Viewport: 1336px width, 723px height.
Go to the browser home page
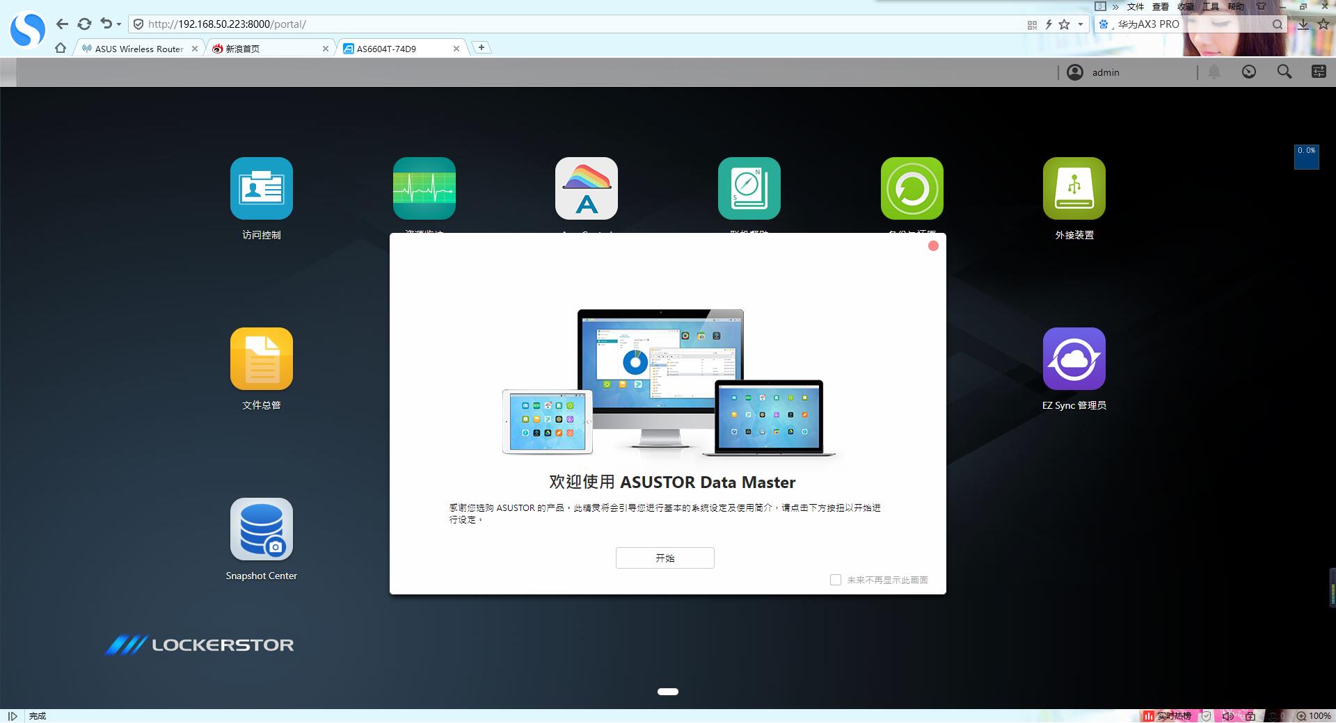(x=61, y=48)
